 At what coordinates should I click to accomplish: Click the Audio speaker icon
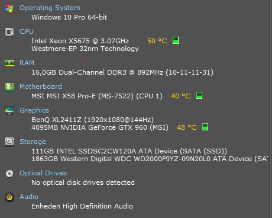click(x=9, y=197)
